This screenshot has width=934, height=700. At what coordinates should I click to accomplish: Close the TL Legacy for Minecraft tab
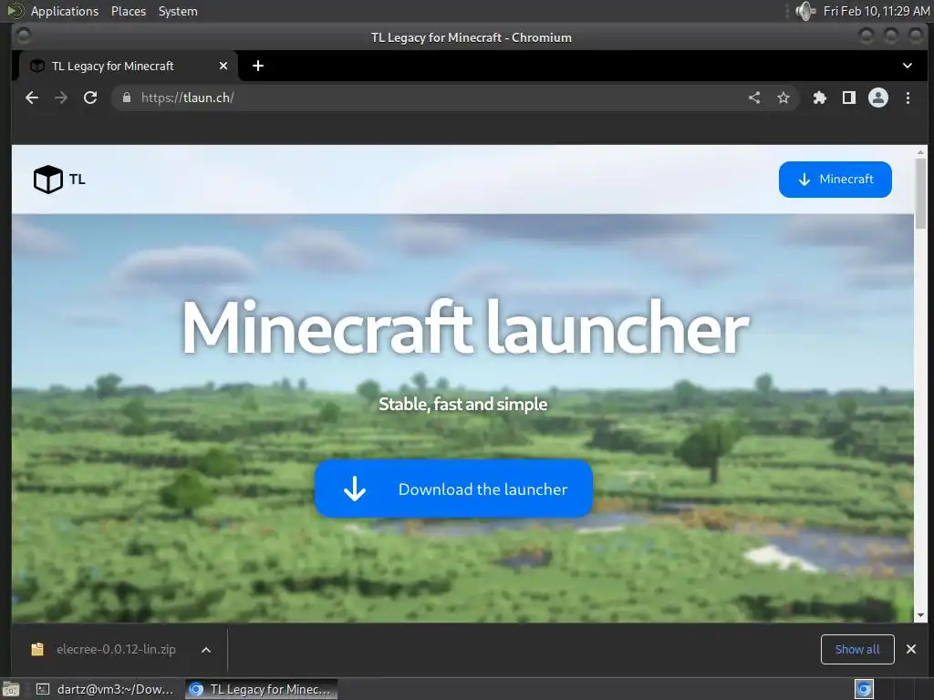223,66
